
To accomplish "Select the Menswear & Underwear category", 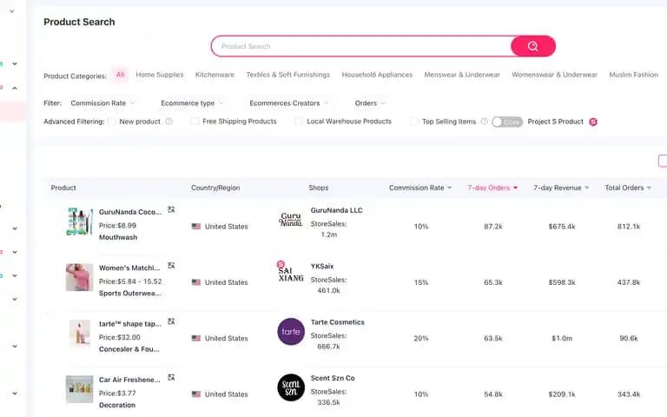I will (x=462, y=75).
